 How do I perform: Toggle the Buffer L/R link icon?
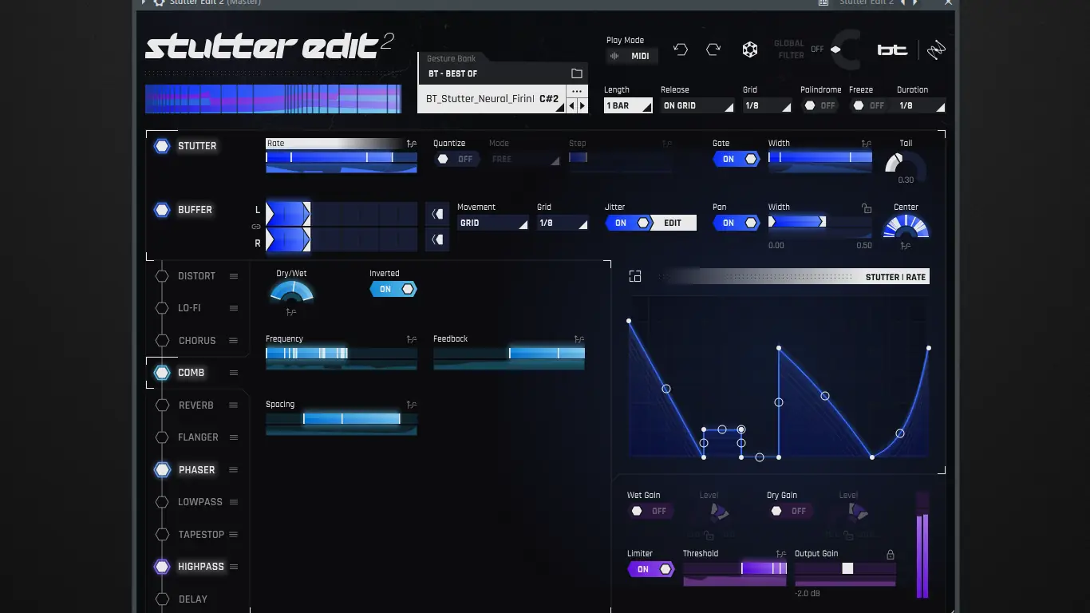(x=256, y=227)
